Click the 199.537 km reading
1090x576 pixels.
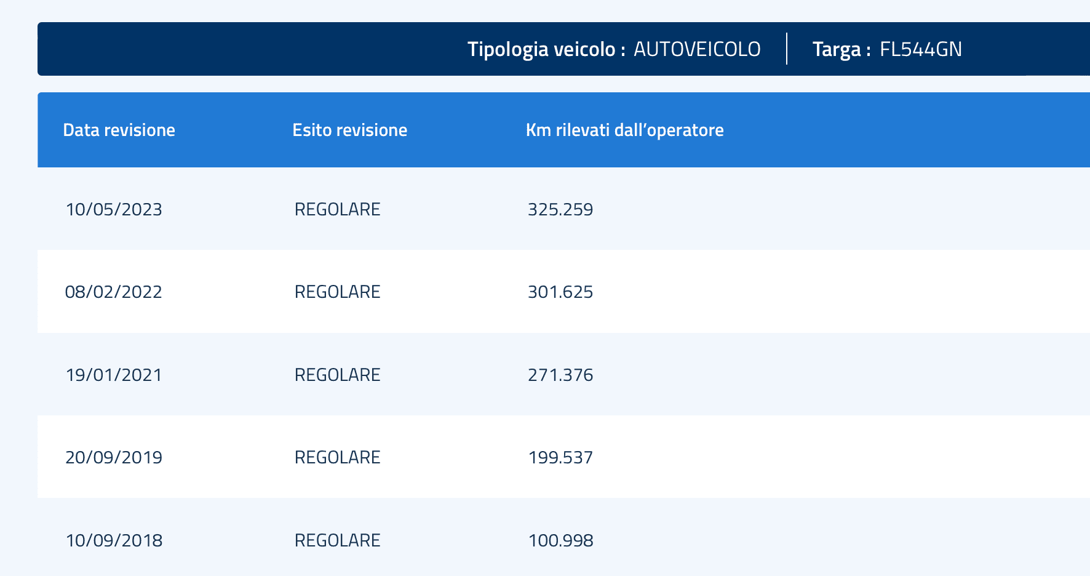pyautogui.click(x=560, y=457)
